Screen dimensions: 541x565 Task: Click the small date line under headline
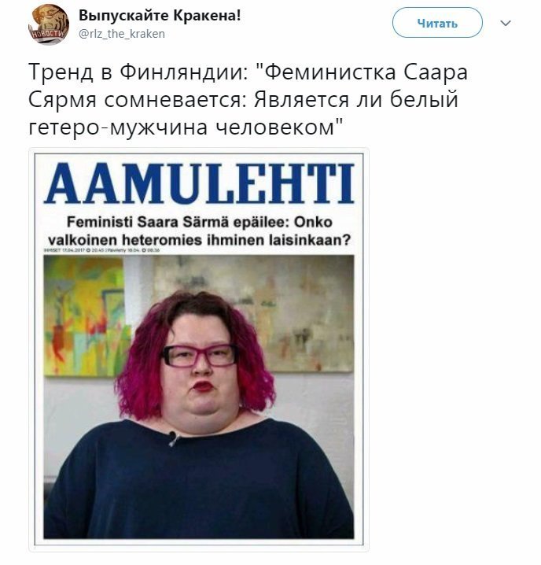[101, 250]
